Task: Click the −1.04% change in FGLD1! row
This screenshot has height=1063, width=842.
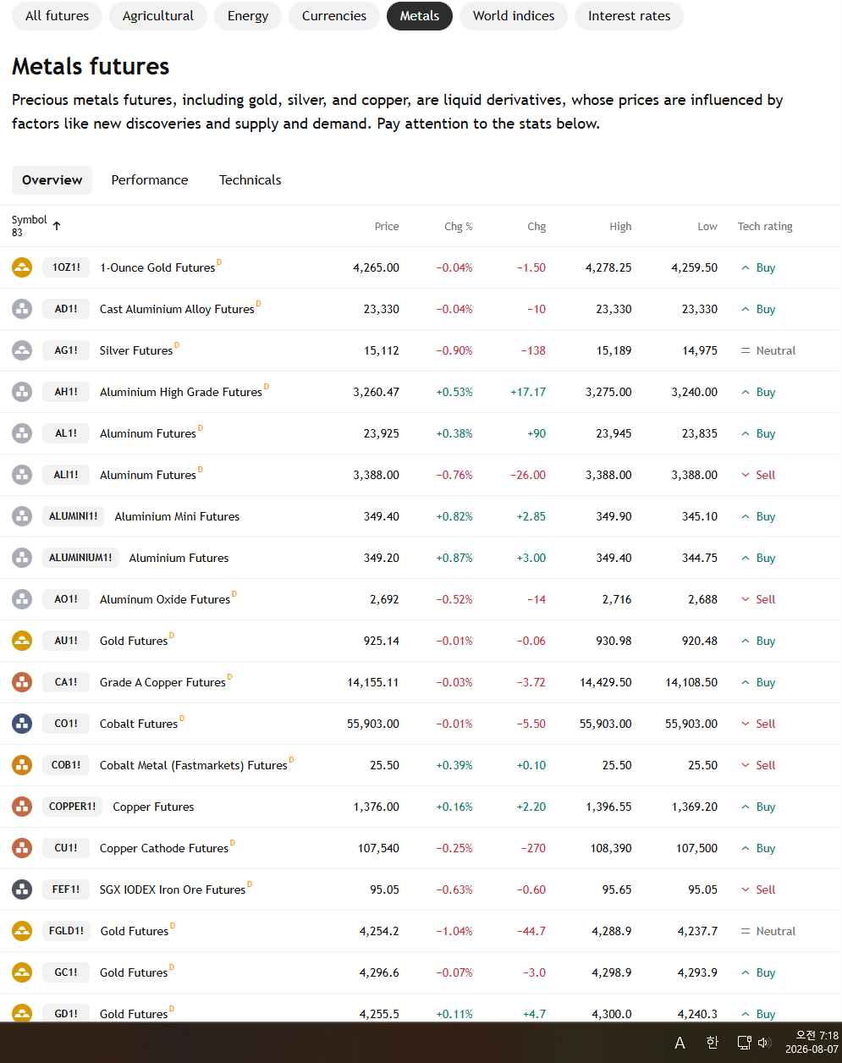Action: pos(454,931)
